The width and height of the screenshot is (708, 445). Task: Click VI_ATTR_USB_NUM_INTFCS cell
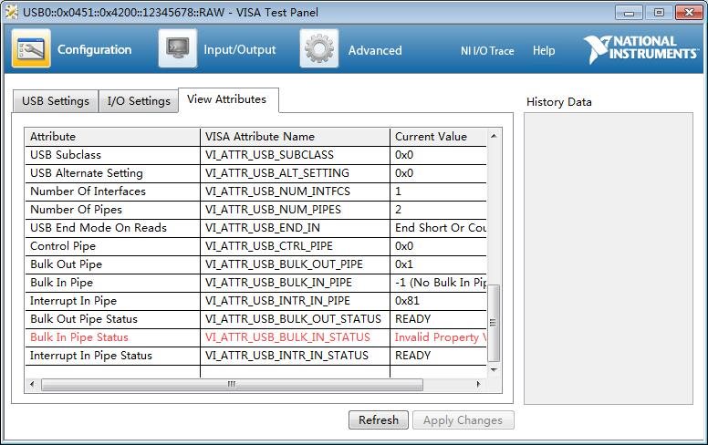295,191
